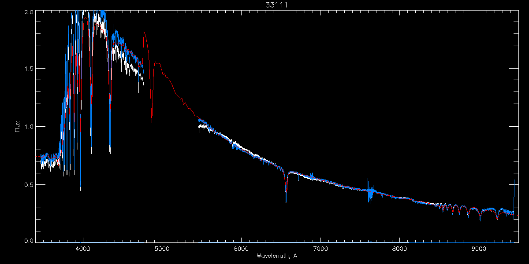Click the 4000 wavelength tick label
The height and width of the screenshot is (264, 529).
83,249
